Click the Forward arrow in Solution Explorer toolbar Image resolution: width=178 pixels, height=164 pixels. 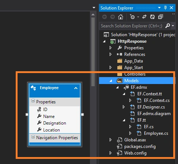click(113, 17)
